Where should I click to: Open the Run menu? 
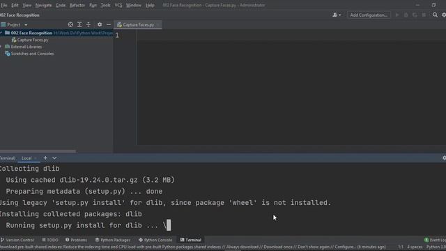click(93, 5)
